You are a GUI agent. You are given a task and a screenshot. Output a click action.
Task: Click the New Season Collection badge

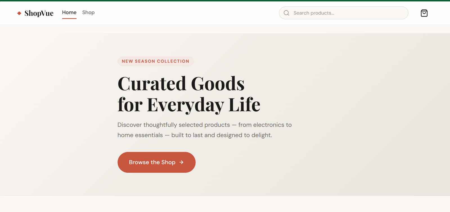156,61
